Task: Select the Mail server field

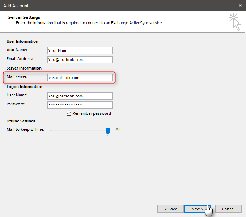Action: 80,78
